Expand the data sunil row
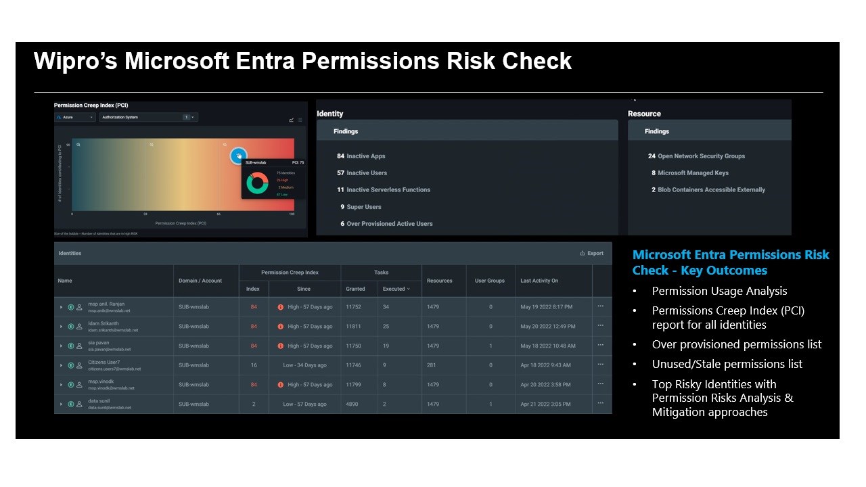Screen dimensions: 866x487 62,404
